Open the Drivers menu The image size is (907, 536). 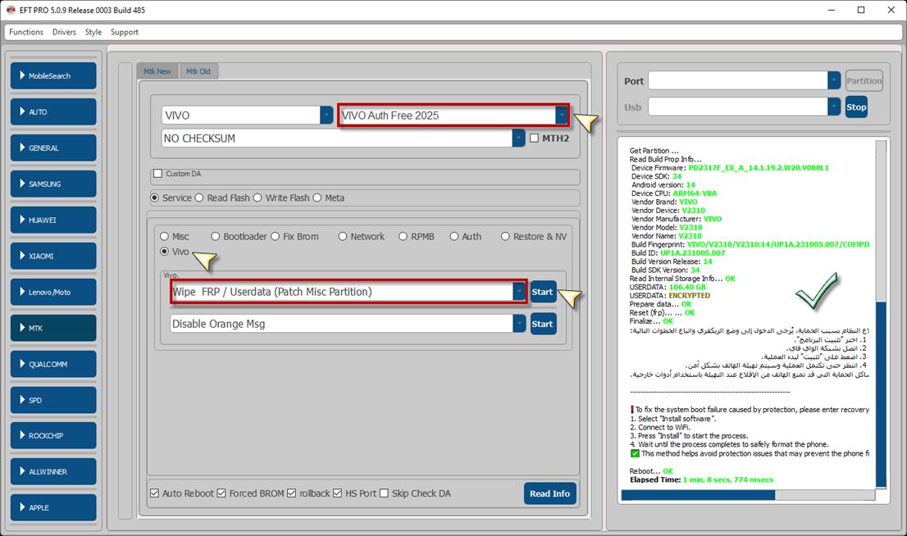point(64,32)
